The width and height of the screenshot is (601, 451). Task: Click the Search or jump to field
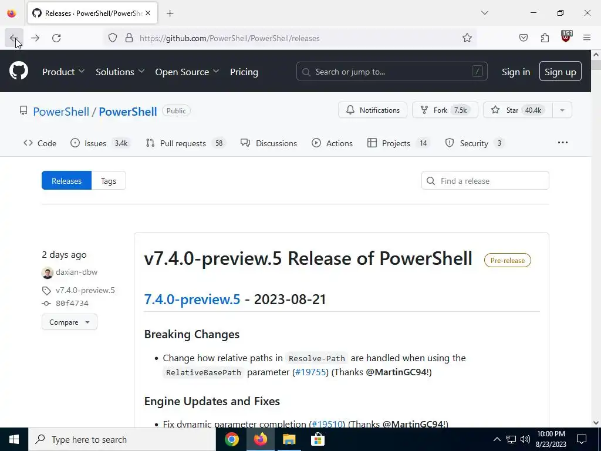point(391,71)
